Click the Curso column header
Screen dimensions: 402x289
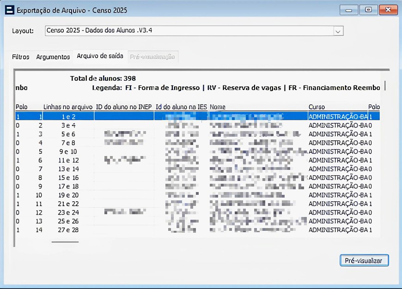(317, 107)
